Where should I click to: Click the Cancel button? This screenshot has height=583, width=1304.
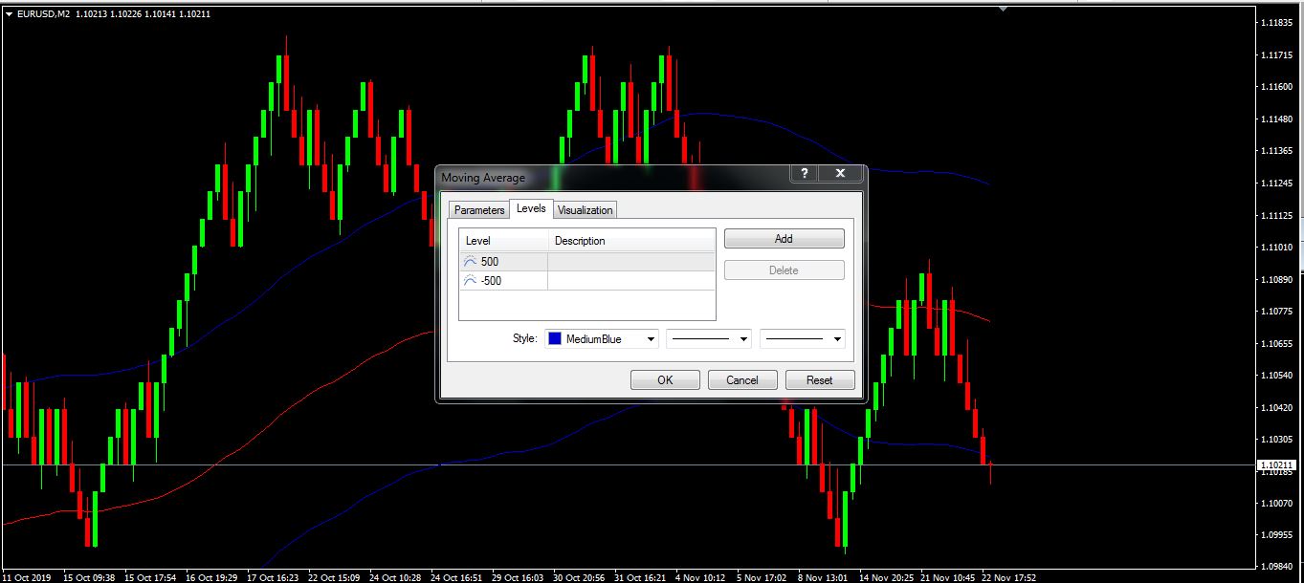point(742,380)
